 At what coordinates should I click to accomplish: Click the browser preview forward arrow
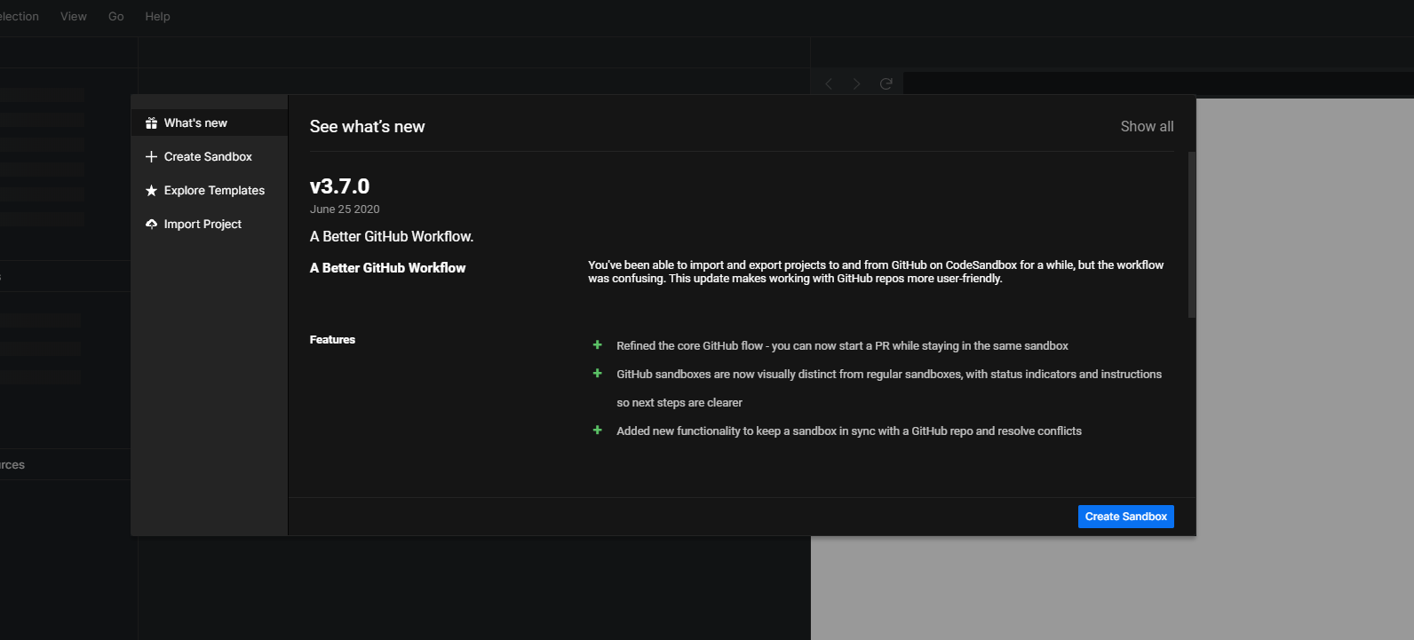coord(857,83)
